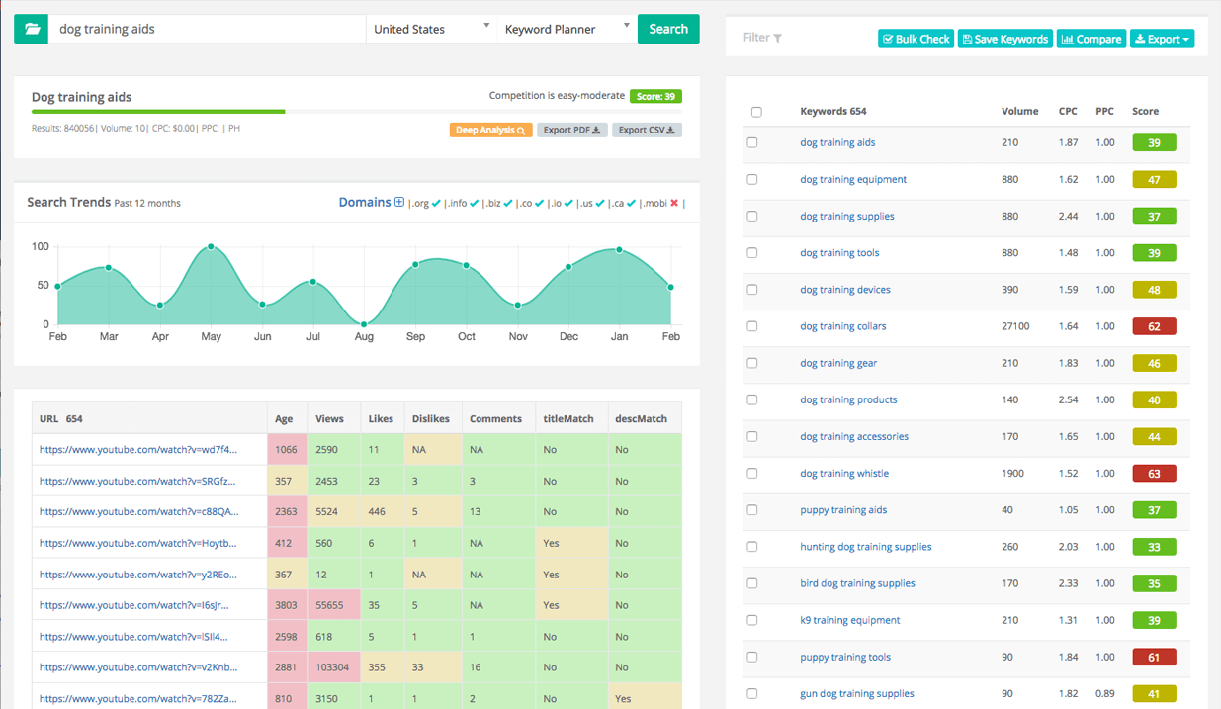Click the Save Keywords button
The width and height of the screenshot is (1221, 709).
(x=1004, y=39)
